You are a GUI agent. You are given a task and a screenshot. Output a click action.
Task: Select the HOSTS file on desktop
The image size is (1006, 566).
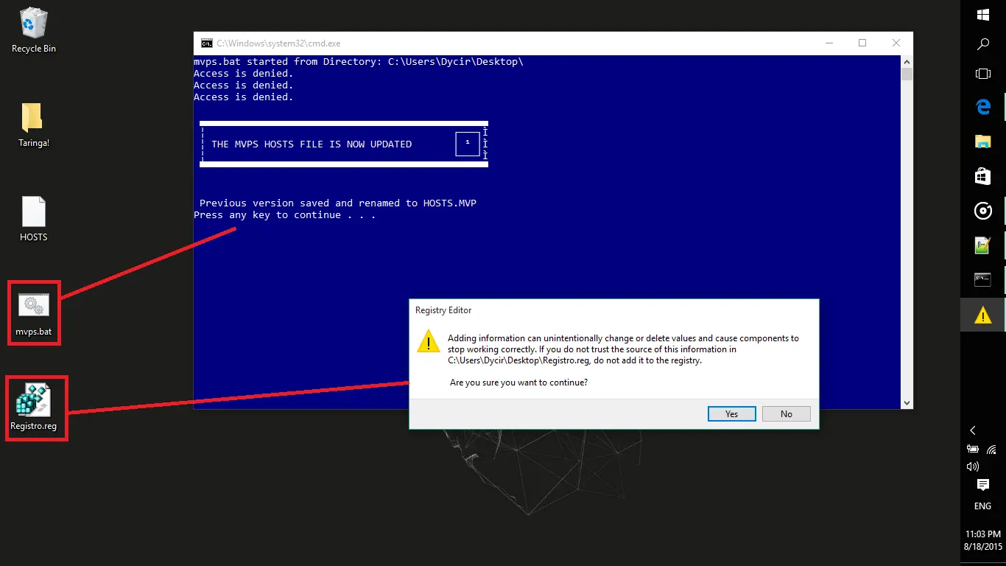click(x=34, y=219)
